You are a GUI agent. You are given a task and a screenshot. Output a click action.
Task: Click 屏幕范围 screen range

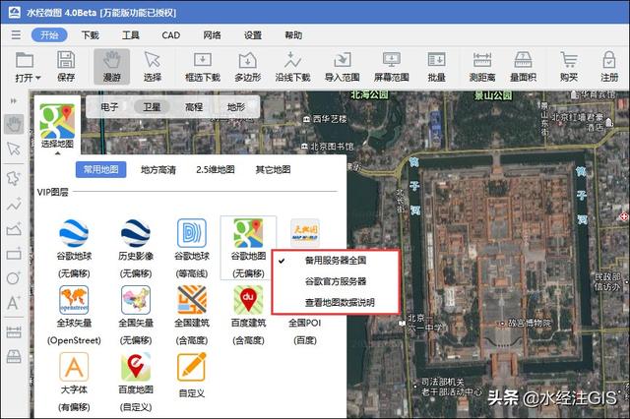(392, 67)
